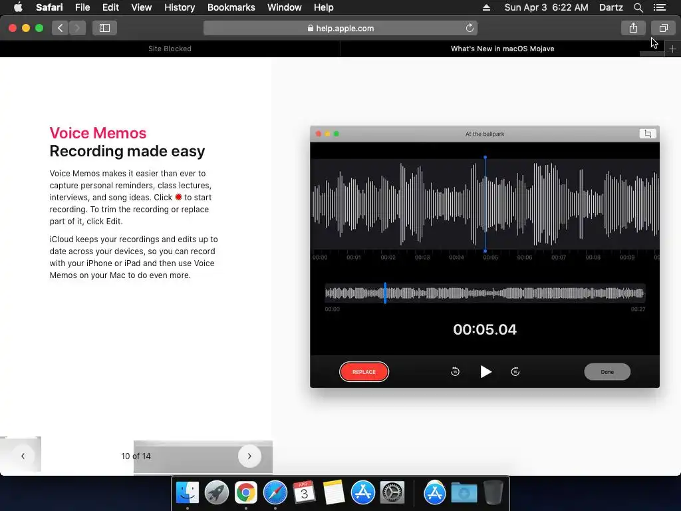Open the View menu
The width and height of the screenshot is (681, 511).
(141, 7)
